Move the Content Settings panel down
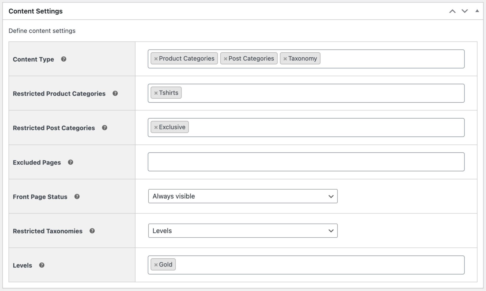Image resolution: width=486 pixels, height=291 pixels. 465,11
